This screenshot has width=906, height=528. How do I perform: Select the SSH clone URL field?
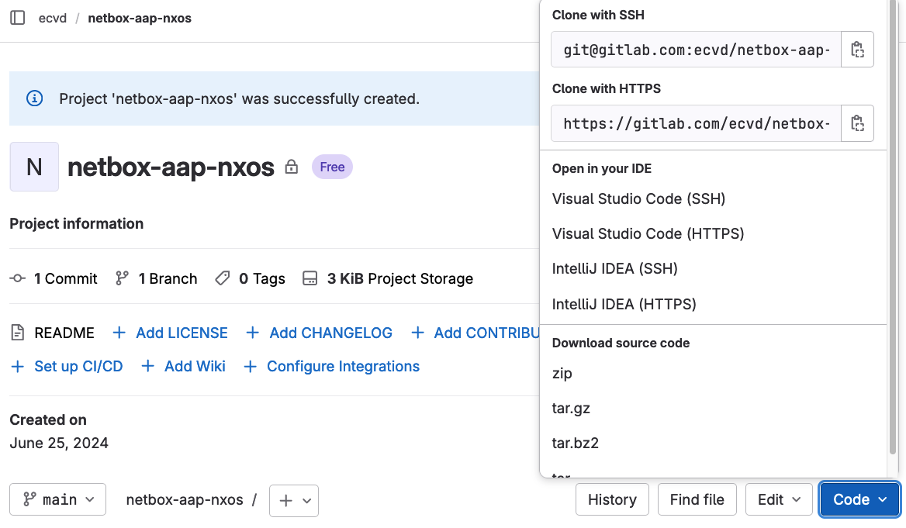tap(697, 50)
